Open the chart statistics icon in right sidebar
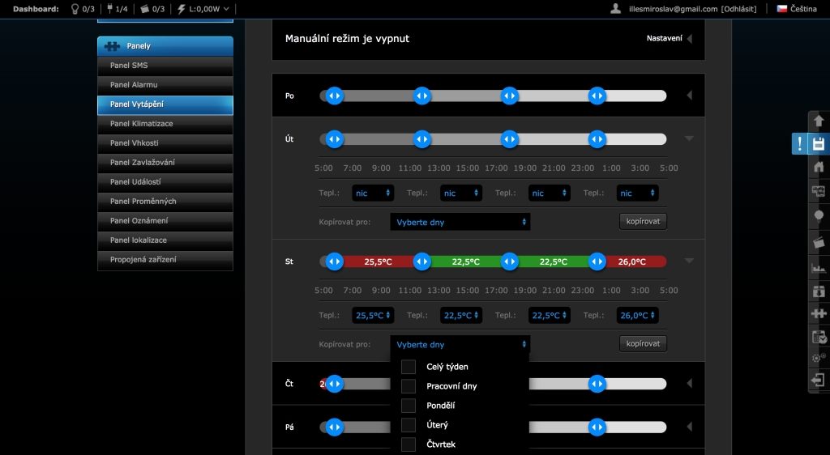The height and width of the screenshot is (455, 830). pos(819,266)
